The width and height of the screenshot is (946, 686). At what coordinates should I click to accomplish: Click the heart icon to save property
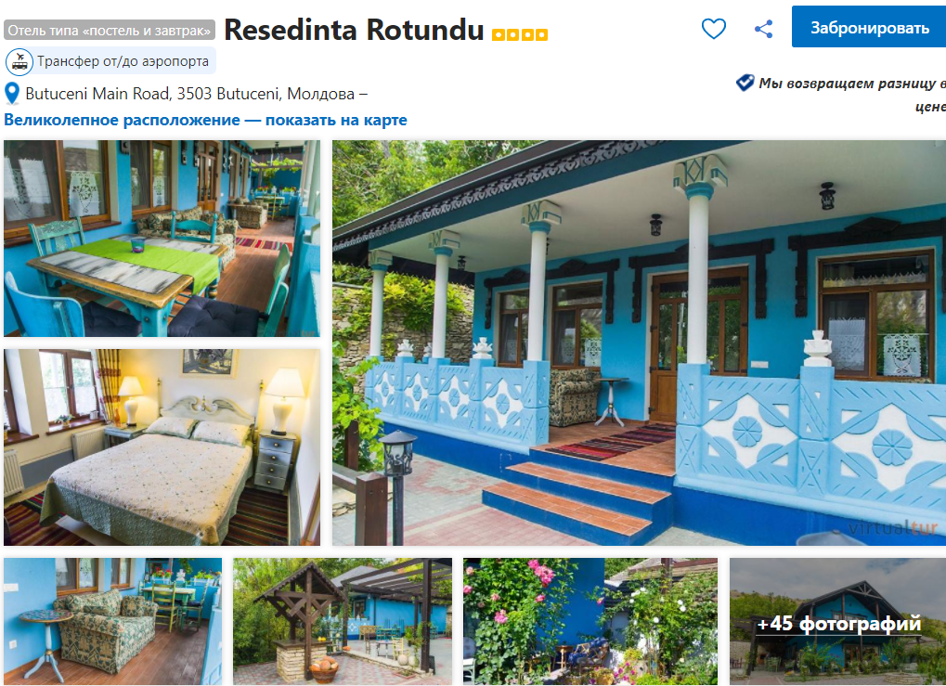pos(714,29)
